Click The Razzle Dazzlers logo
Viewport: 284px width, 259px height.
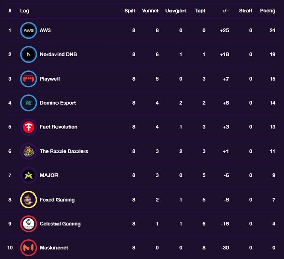(29, 151)
